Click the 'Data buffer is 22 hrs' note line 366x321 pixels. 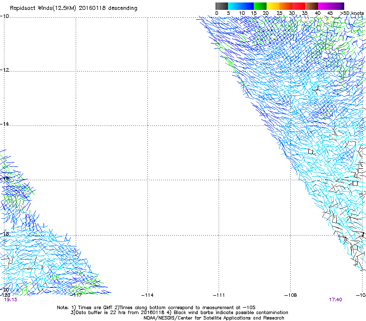pos(179,313)
